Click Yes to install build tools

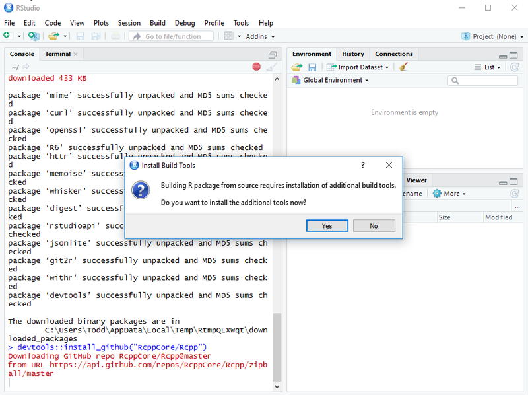pos(327,226)
